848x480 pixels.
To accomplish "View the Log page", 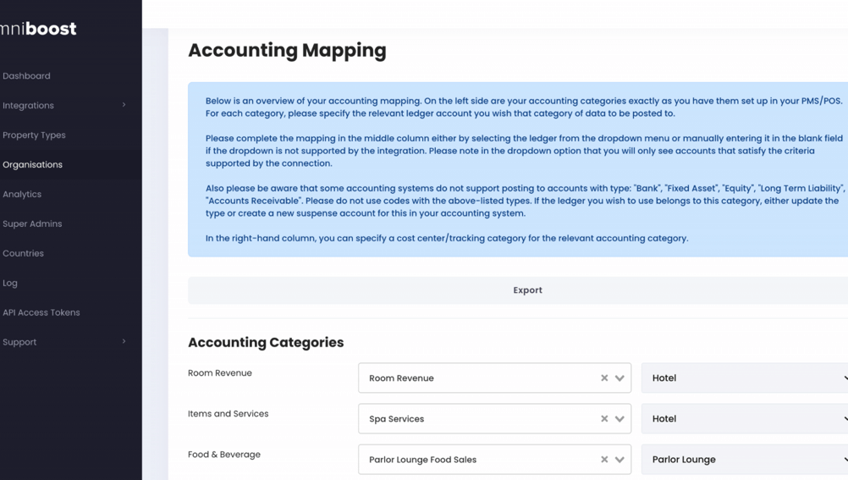I will point(10,284).
